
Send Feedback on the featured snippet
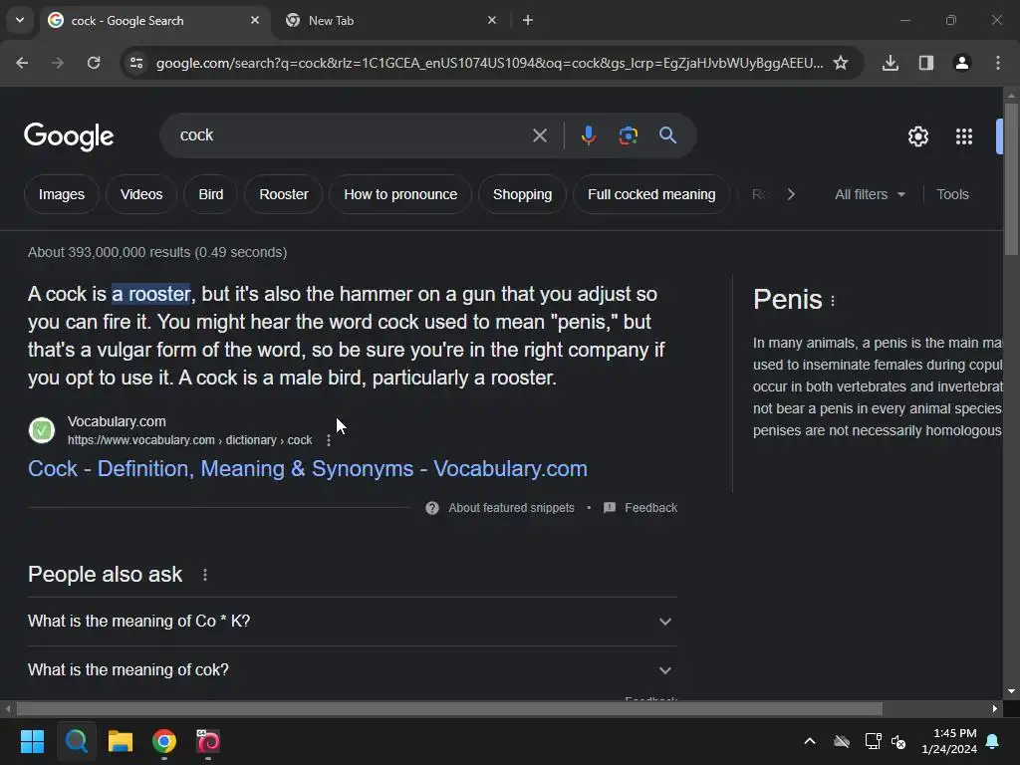(640, 508)
